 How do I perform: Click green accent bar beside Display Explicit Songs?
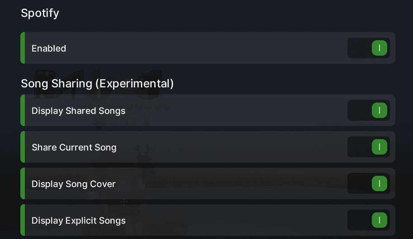point(23,220)
